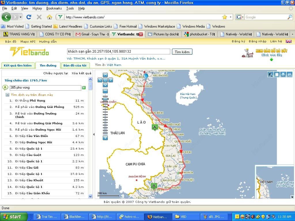Select direction step 8 Quốc Lộ 1 23.4 km
Viewport: 295px width, 221px height.
coord(45,149)
